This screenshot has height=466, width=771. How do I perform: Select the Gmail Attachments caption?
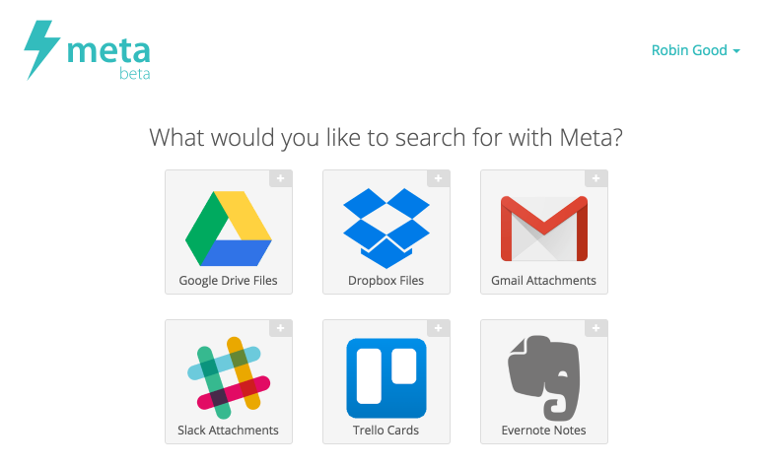pos(544,281)
